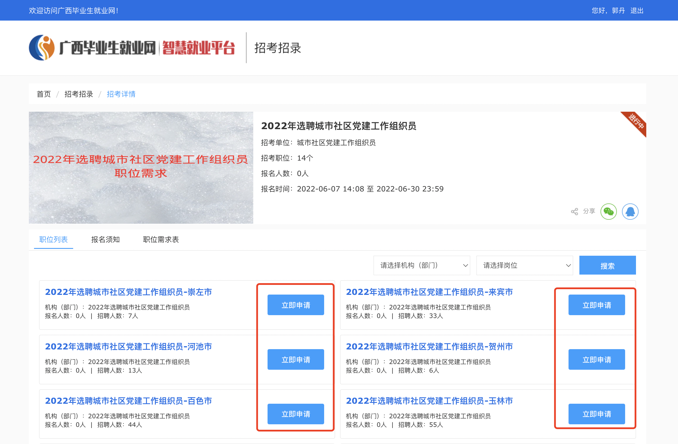Image resolution: width=678 pixels, height=444 pixels.
Task: Click the QQ share icon
Action: 630,211
